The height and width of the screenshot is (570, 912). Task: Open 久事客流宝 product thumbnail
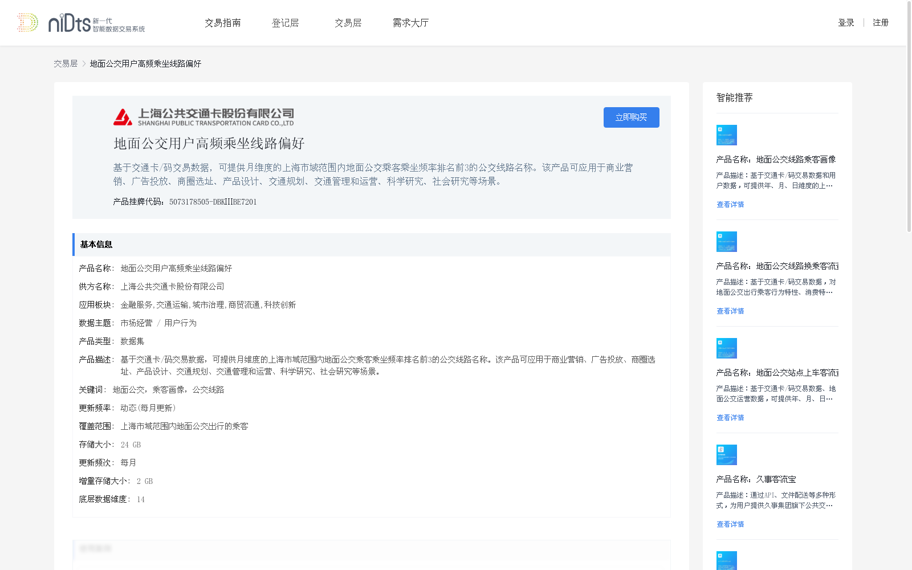726,455
